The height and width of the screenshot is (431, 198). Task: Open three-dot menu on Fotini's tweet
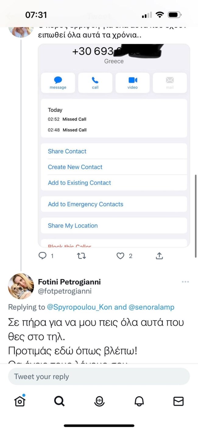pyautogui.click(x=185, y=282)
